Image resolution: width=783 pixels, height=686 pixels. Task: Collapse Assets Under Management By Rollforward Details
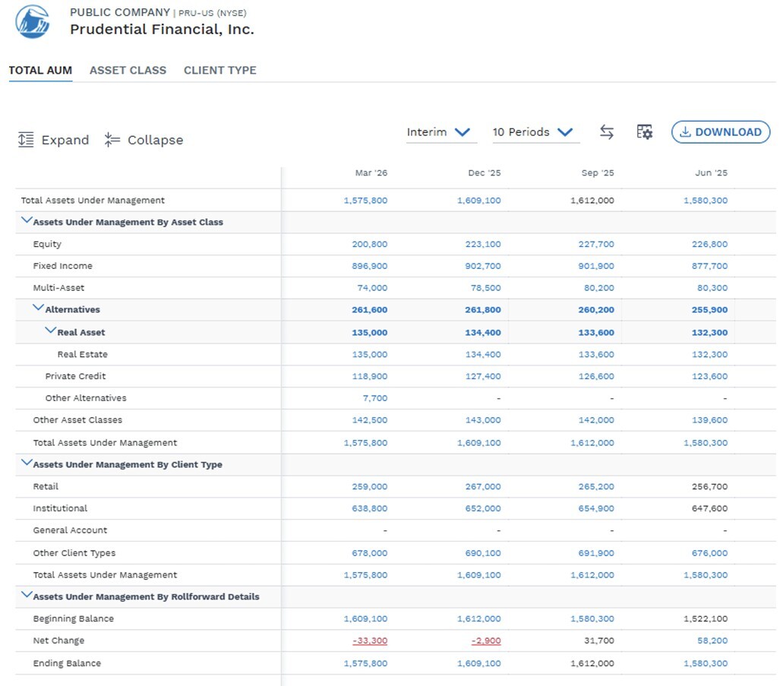(27, 595)
